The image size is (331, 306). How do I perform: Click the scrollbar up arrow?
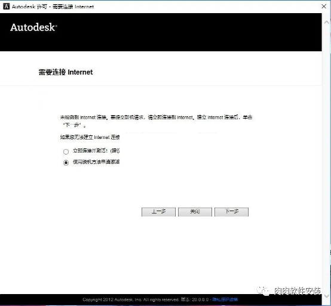(326, 22)
